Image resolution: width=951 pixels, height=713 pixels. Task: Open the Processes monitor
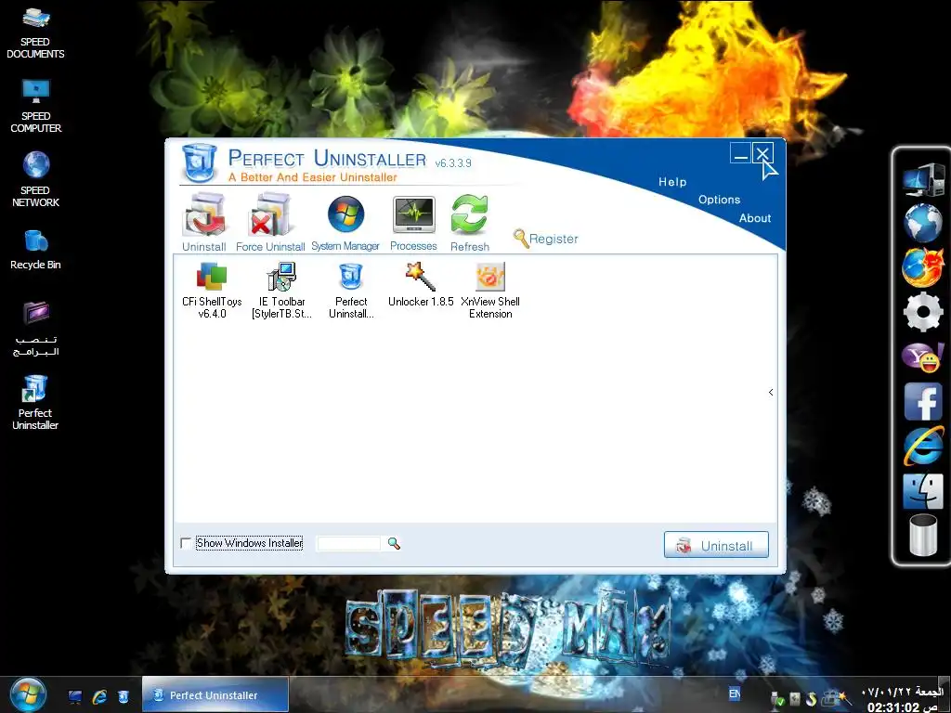[x=413, y=223]
